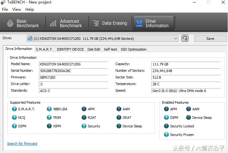Open the View menu

(x=16, y=9)
